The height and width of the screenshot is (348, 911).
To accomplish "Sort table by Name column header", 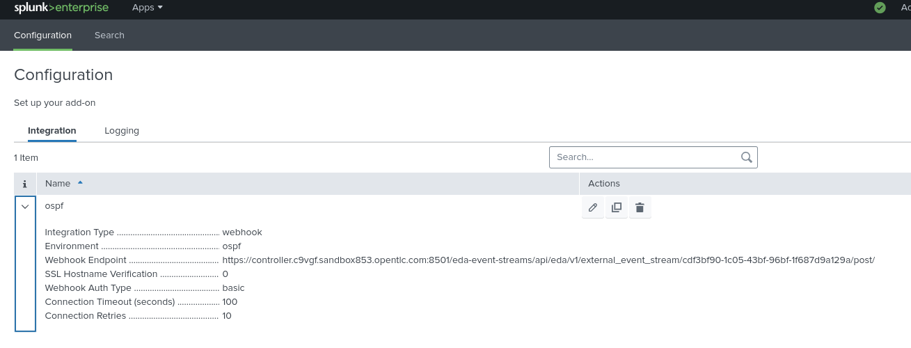I will coord(58,184).
